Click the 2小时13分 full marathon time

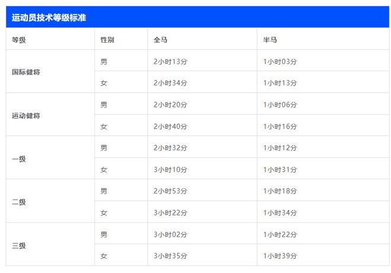(x=170, y=62)
